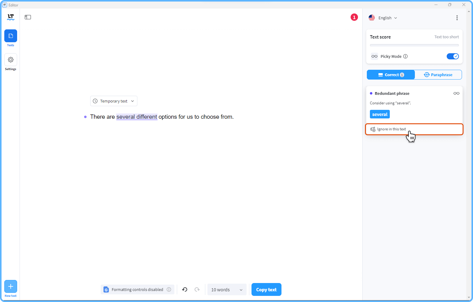Screen dimensions: 473x302
Task: Create a new text with plus button
Action: pyautogui.click(x=11, y=286)
